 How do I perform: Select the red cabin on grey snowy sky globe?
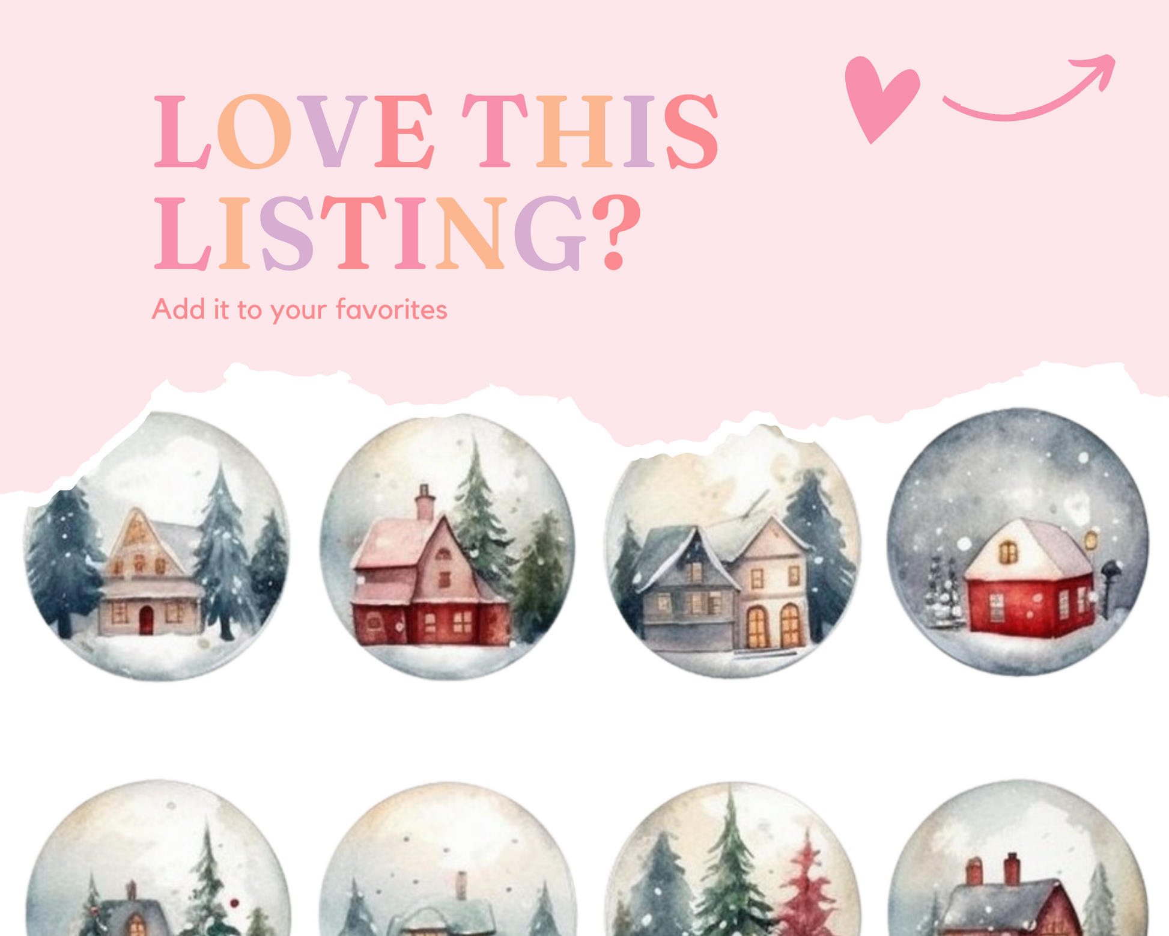pos(1018,542)
